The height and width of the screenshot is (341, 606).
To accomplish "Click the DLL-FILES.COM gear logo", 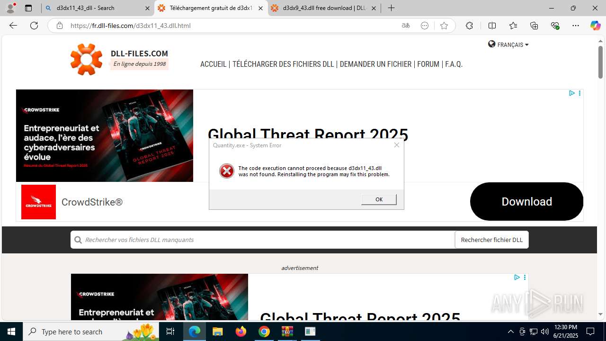I will 86,59.
